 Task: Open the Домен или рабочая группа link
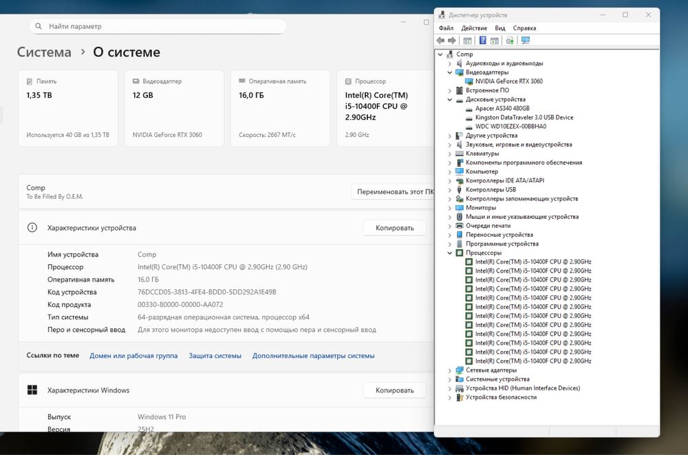pos(133,356)
